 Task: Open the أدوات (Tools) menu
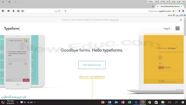tap(157, 1)
